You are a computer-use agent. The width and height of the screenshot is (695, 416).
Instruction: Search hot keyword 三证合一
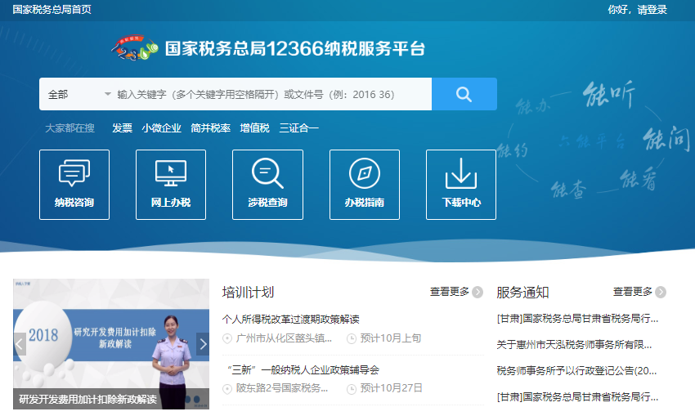pyautogui.click(x=298, y=128)
